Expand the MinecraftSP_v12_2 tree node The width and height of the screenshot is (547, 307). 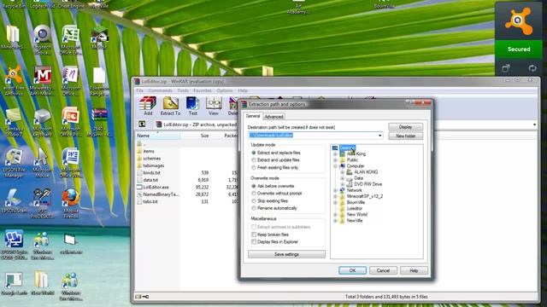click(335, 196)
